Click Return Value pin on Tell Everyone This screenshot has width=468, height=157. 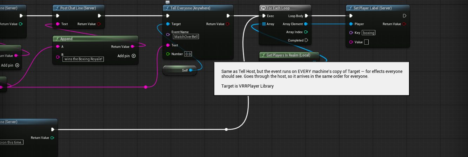pyautogui.click(x=228, y=24)
